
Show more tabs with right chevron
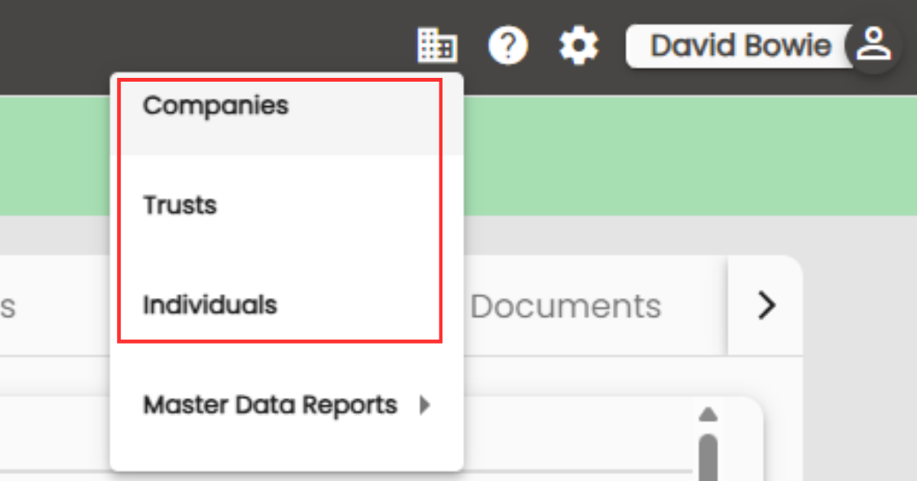766,305
